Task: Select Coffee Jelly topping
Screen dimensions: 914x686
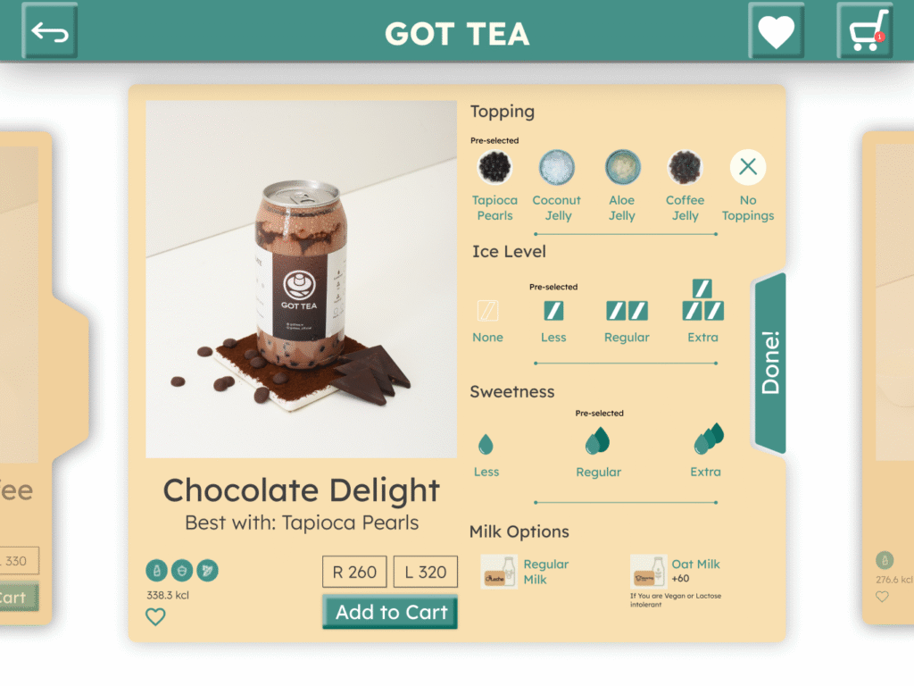Action: [685, 186]
